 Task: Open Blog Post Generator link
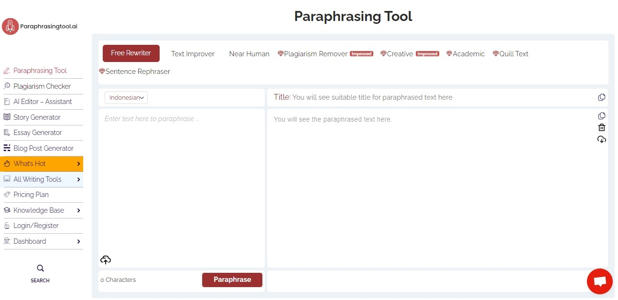click(43, 148)
